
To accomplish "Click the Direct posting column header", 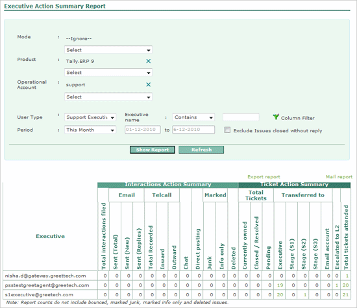I will [198, 249].
